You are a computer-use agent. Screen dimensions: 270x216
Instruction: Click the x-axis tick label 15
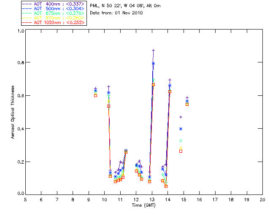tap(184, 200)
